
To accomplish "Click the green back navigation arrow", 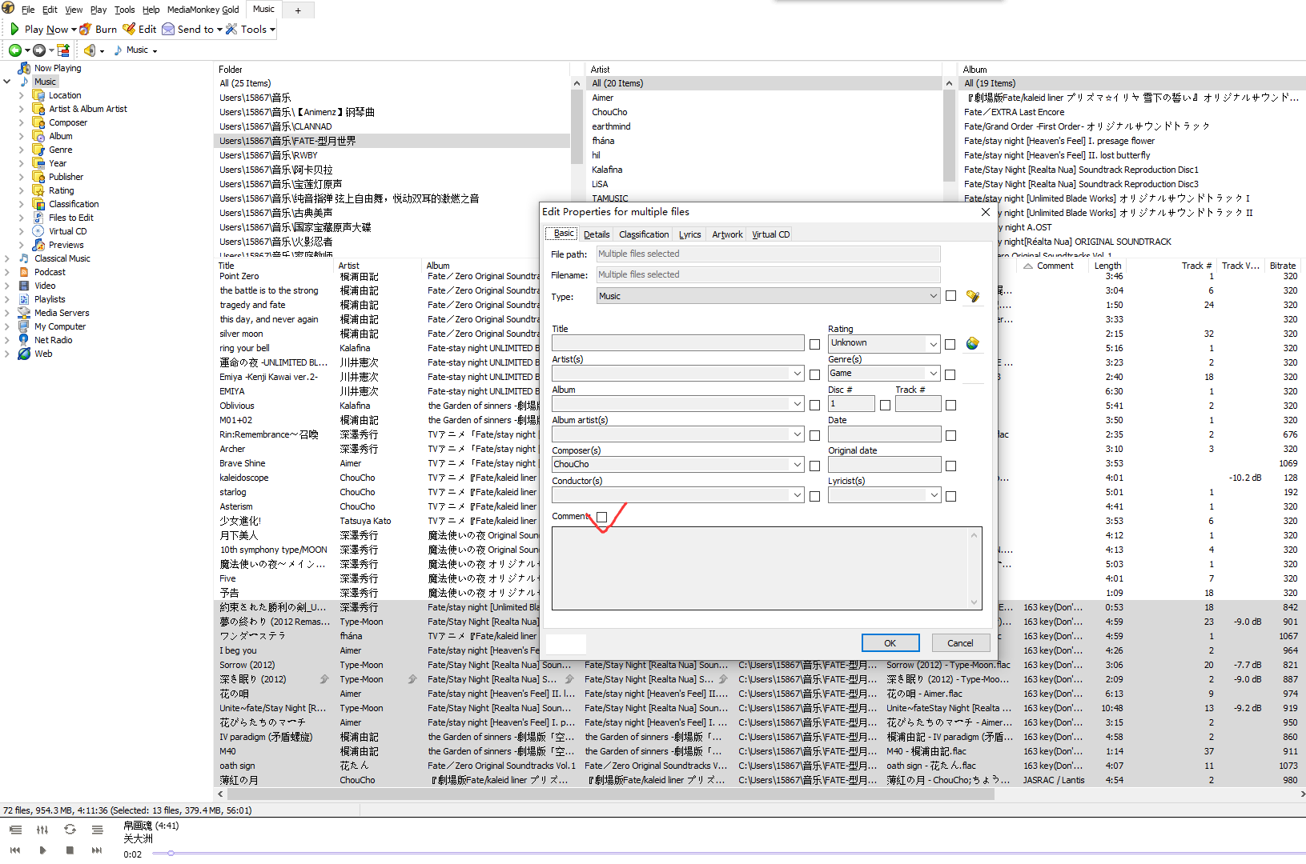I will click(16, 50).
